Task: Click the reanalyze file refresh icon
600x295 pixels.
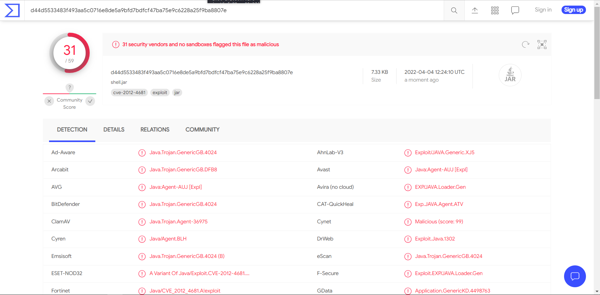Action: coord(526,45)
